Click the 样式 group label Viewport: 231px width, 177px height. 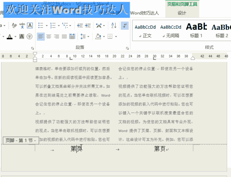pyautogui.click(x=209, y=47)
